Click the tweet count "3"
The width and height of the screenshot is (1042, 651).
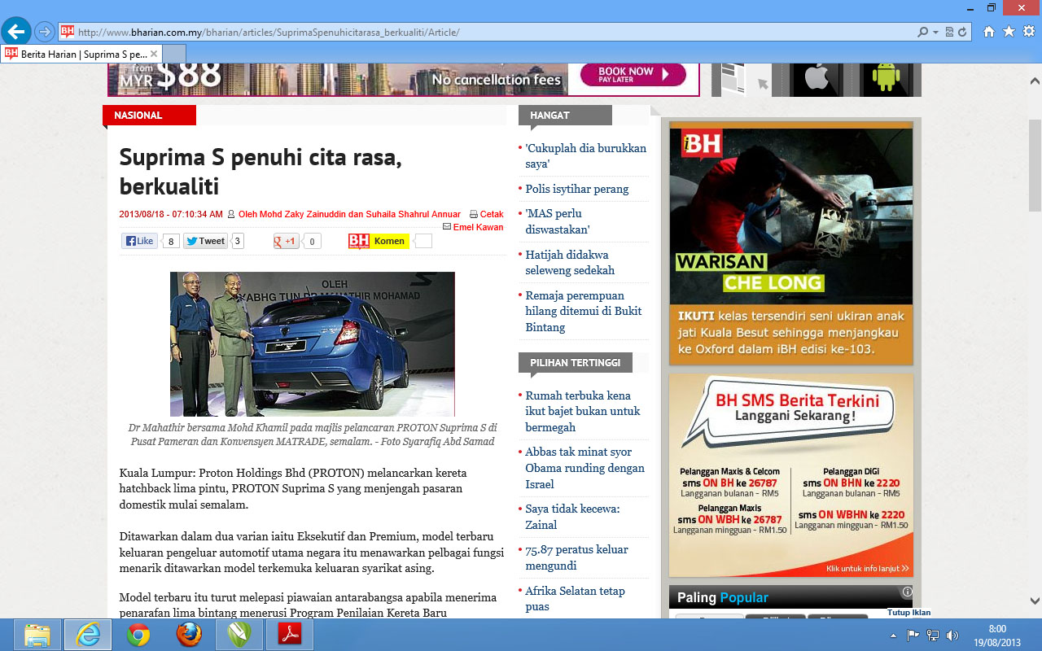pos(238,241)
